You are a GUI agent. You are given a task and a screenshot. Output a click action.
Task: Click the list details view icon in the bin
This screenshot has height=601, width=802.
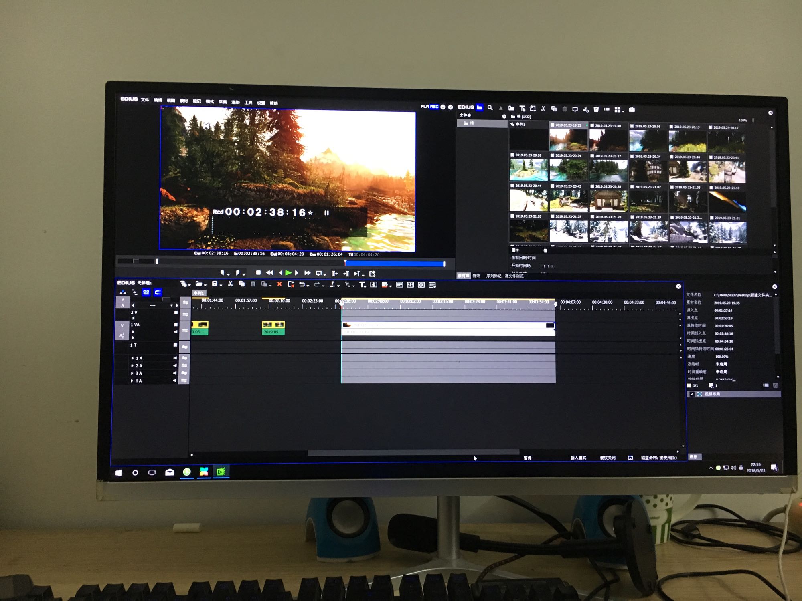[x=607, y=109]
